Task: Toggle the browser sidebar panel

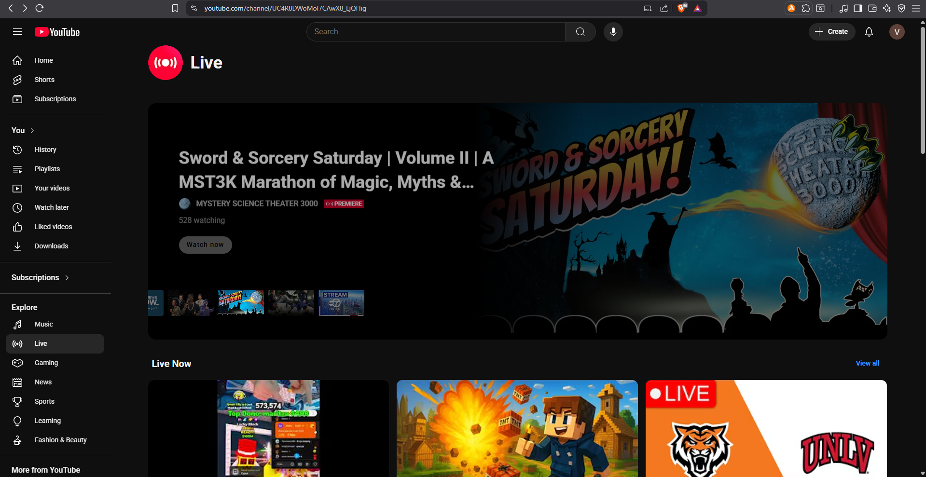Action: tap(857, 8)
